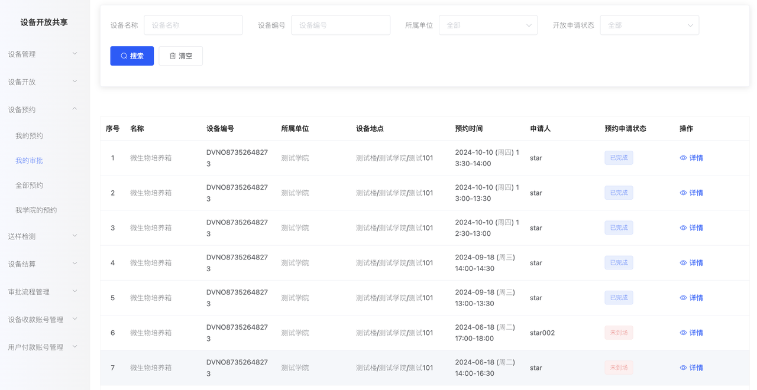757x390 pixels.
Task: View 详情 for row 4
Action: (691, 262)
